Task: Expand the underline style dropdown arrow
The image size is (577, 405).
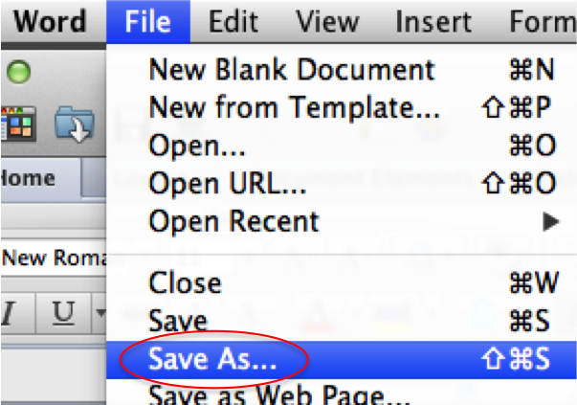Action: click(x=100, y=313)
